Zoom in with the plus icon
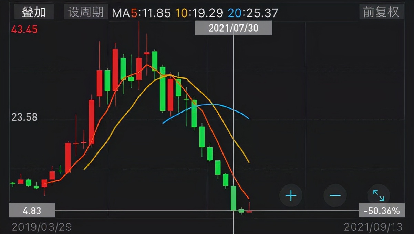Viewport: 414px width, 234px height. [291, 196]
